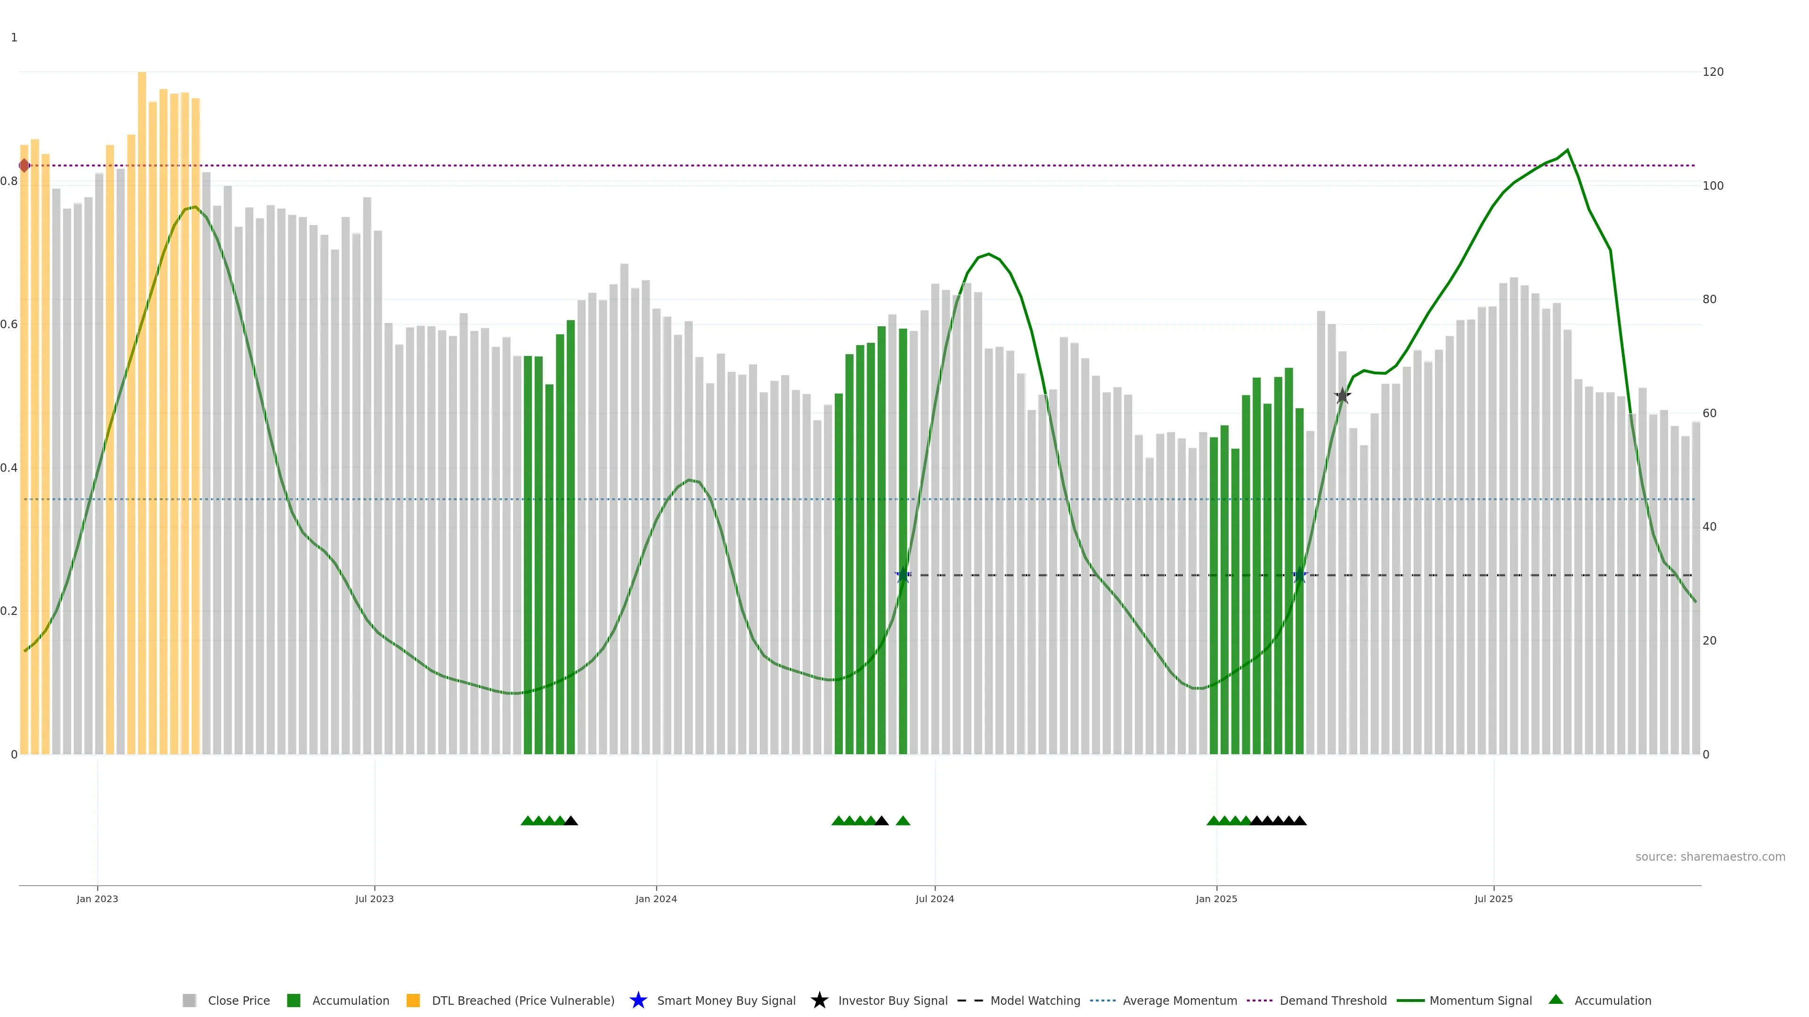Click the blue star marker near Jul 2024
Image resolution: width=1809 pixels, height=1017 pixels.
(903, 575)
